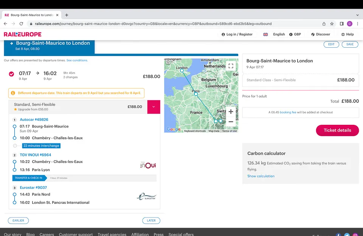Click the info icon in departure date warning
Screen dimensions: 363x236
[13, 93]
